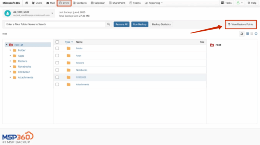Open the Drive tab

(x=64, y=3)
